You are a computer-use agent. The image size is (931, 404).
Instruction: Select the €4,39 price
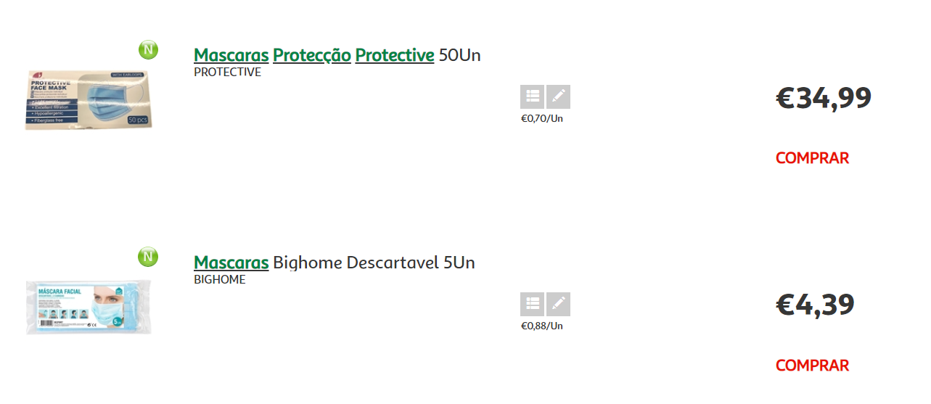816,305
